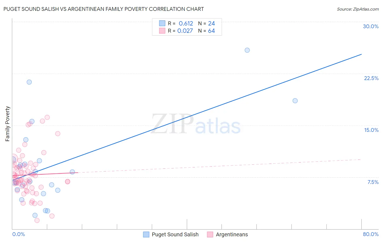This screenshot has width=382, height=242.
Task: Click the blue outlier point near 21%
Action: coord(29,82)
